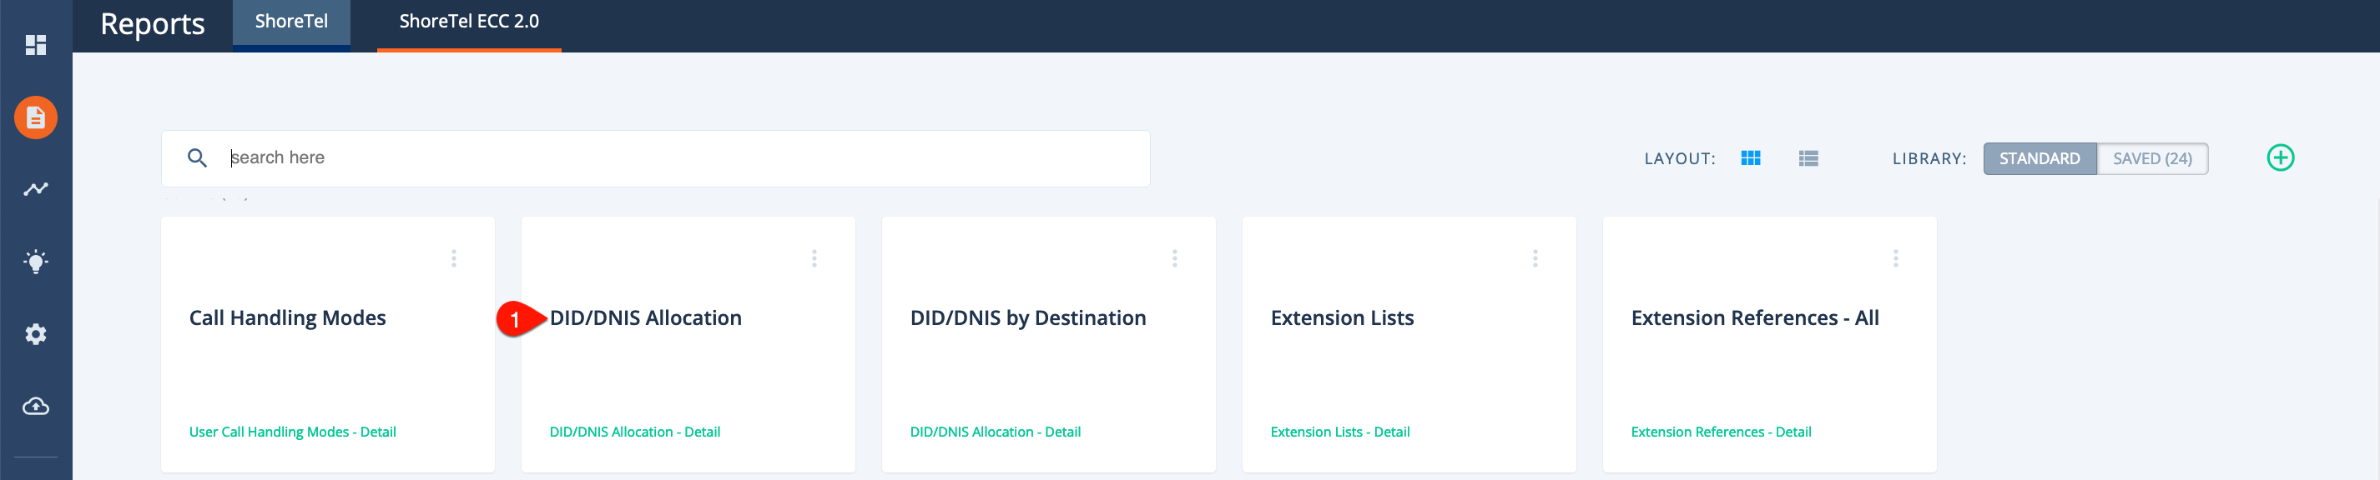Open DID/DNIS Allocation - Detail link under DID/DNIS by Destination
Screen dimensions: 2380x480
click(x=995, y=432)
